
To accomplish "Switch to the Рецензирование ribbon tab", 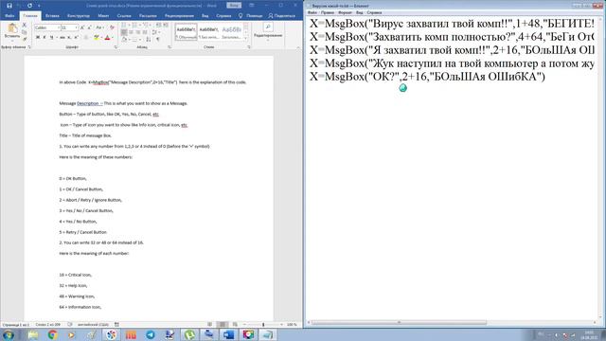I will pos(179,16).
